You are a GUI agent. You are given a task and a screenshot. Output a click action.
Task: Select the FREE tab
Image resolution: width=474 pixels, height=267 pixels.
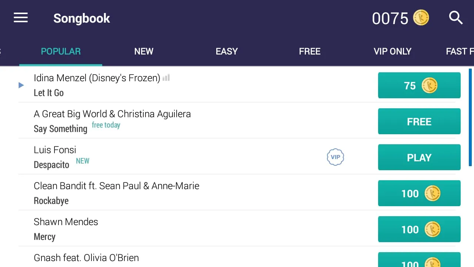[x=310, y=52]
